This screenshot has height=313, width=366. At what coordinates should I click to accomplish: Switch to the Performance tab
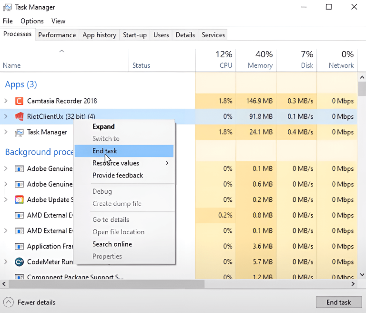[57, 35]
